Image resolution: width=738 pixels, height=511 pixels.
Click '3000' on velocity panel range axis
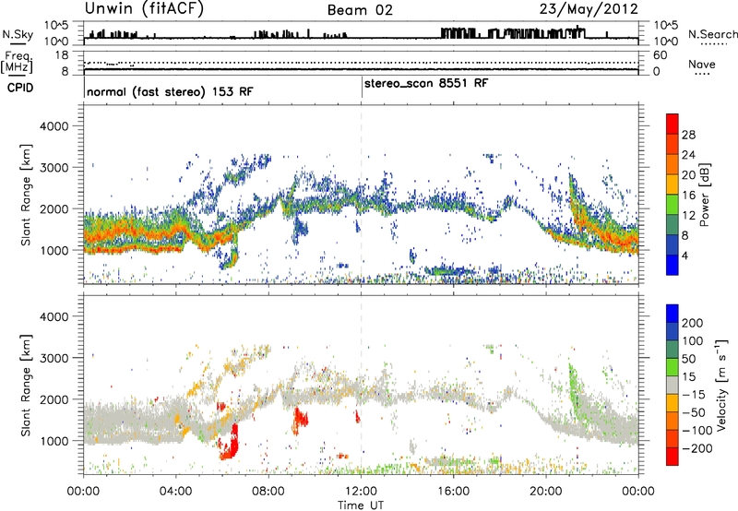54,358
